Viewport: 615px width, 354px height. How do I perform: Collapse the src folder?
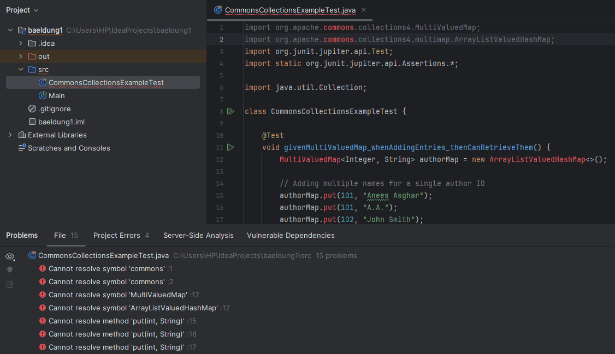pos(21,69)
